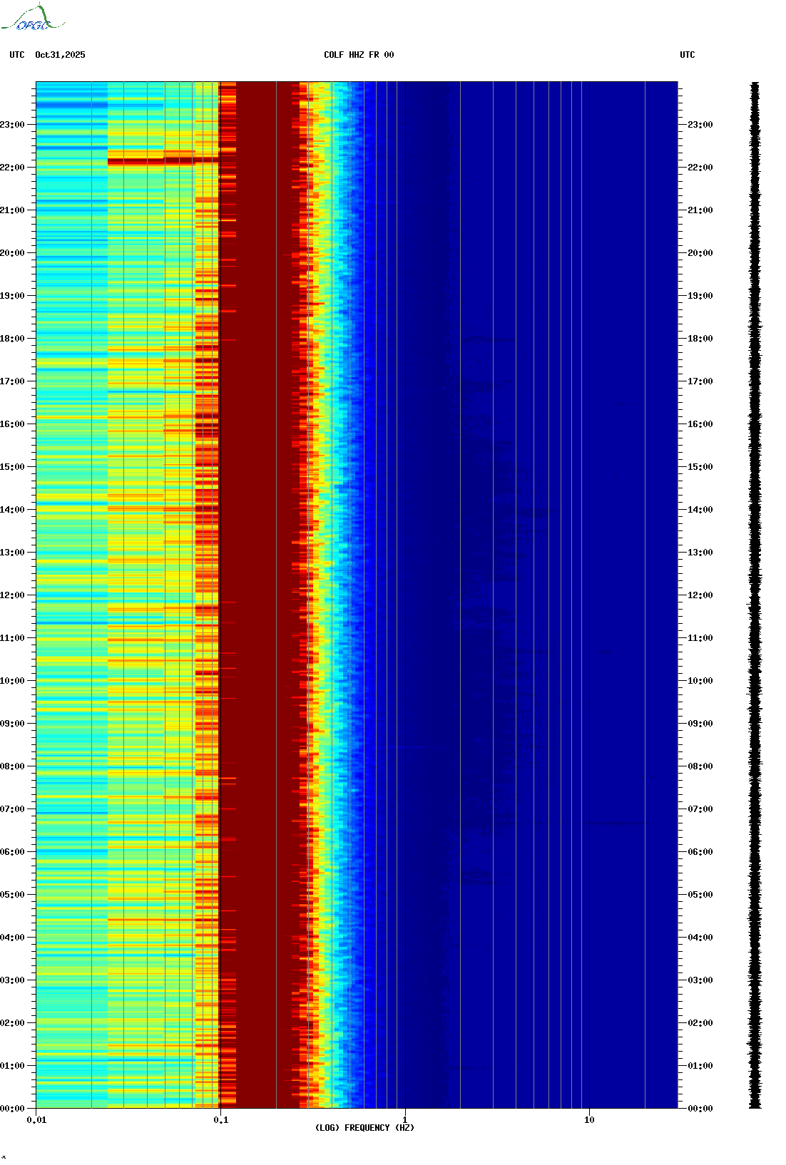Click the left axis 20:00 label
Screen dimensions: 786x1165
pyautogui.click(x=12, y=253)
